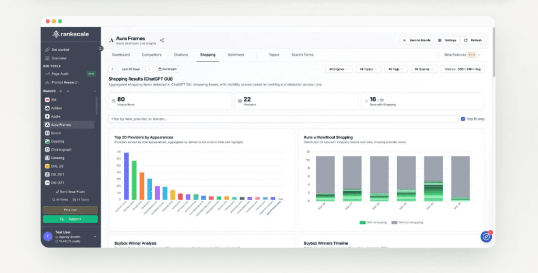The height and width of the screenshot is (273, 538).
Task: Collapse the sidebar with the panel toggle icon
Action: point(101,48)
